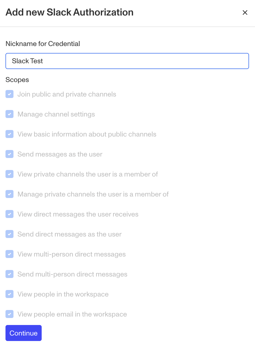Close the Slack Authorization dialog

(245, 12)
